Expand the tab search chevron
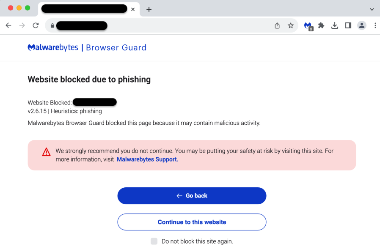The width and height of the screenshot is (380, 252). 372,9
